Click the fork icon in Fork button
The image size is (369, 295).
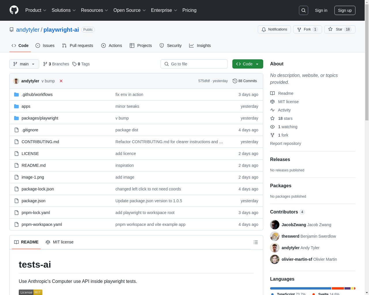click(x=299, y=29)
